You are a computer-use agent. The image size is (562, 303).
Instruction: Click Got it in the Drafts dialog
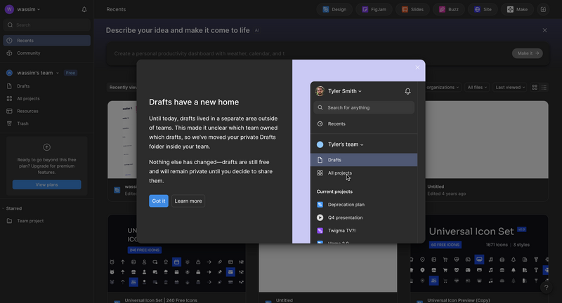tap(159, 201)
